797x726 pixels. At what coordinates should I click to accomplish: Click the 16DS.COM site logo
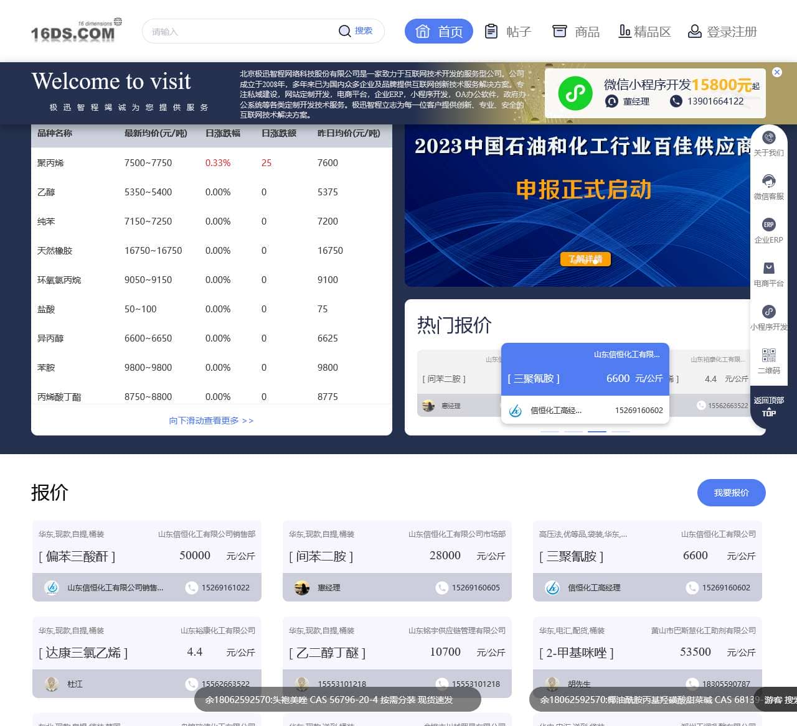[76, 31]
